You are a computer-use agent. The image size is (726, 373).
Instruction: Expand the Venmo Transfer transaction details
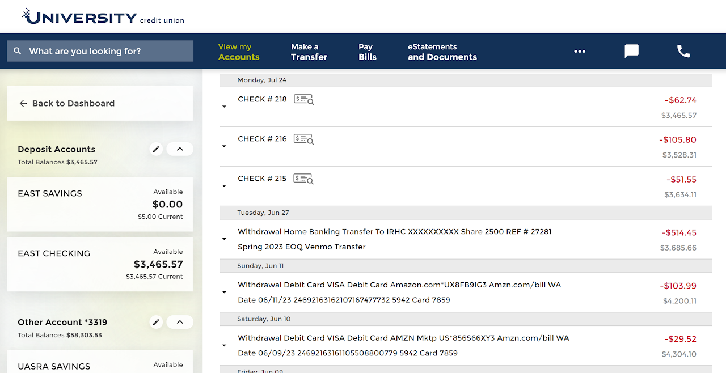point(223,239)
